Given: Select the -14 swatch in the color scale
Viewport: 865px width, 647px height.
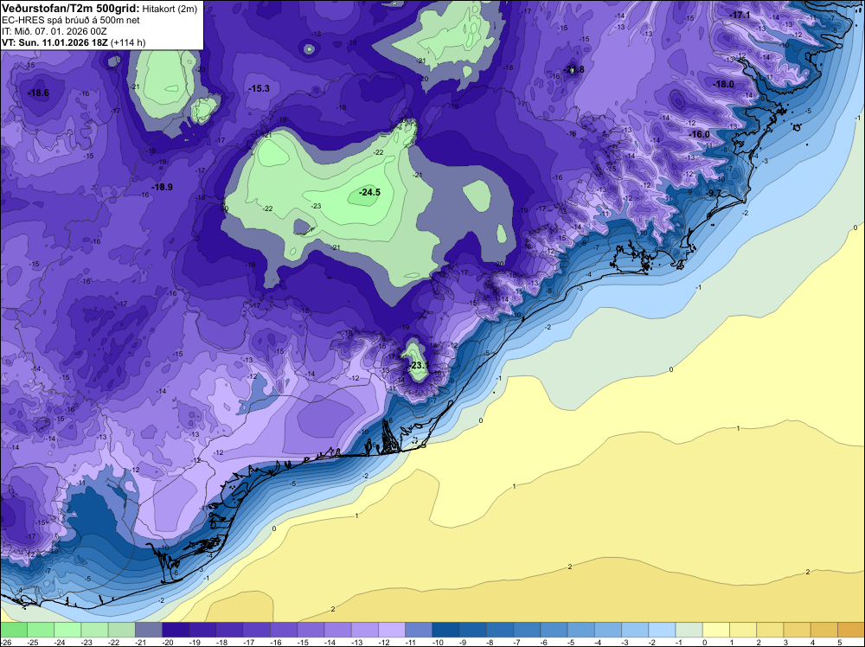Looking at the screenshot, I should coord(337,630).
